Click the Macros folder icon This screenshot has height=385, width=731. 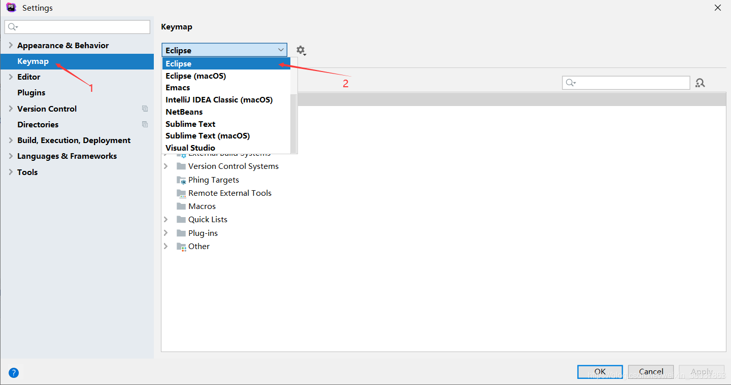click(181, 206)
